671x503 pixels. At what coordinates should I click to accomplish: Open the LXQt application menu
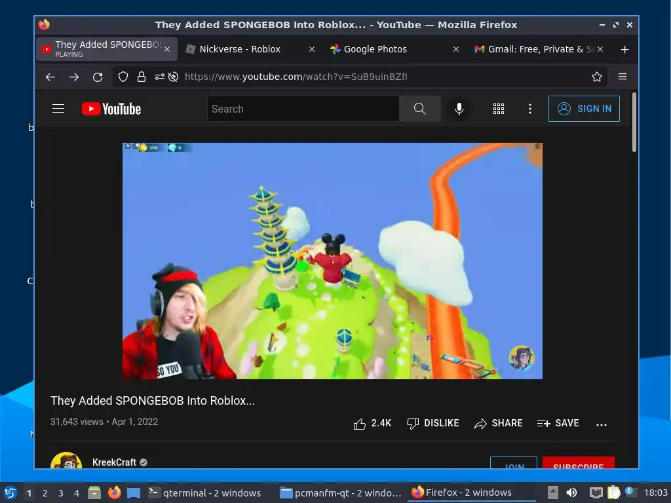(10, 493)
